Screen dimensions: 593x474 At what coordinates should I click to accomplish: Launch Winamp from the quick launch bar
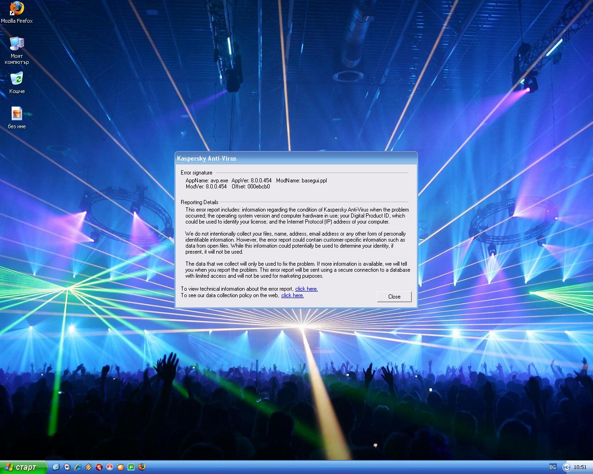pyautogui.click(x=88, y=467)
